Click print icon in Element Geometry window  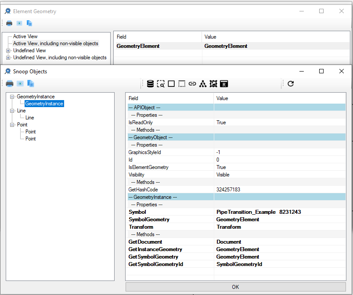(9, 23)
